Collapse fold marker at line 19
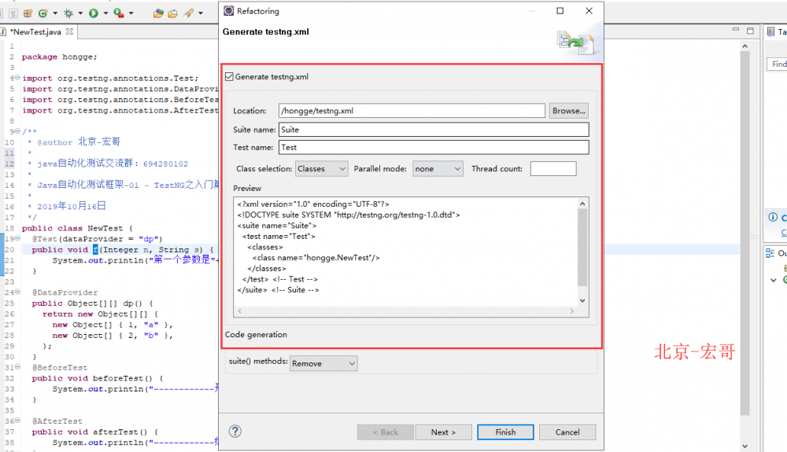 (x=17, y=238)
